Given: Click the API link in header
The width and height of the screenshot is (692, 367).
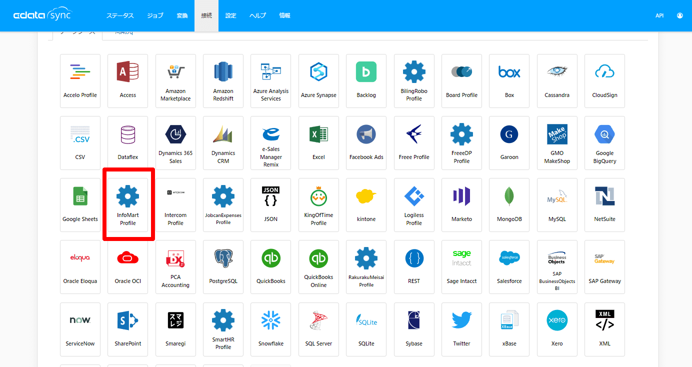Looking at the screenshot, I should click(x=659, y=15).
